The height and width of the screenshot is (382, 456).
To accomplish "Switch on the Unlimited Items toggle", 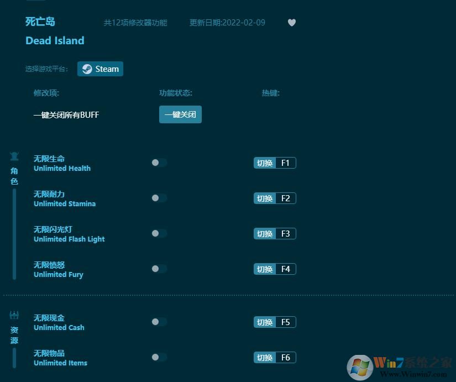I will (159, 357).
